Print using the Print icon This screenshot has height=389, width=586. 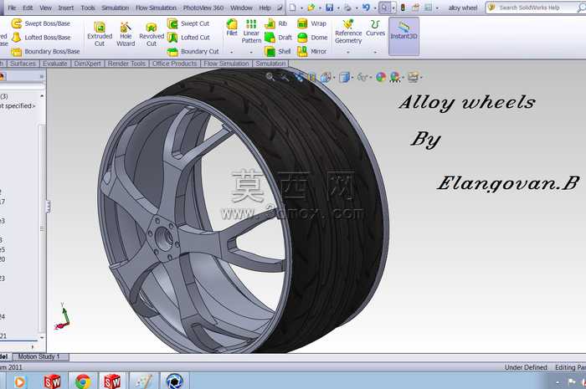347,8
